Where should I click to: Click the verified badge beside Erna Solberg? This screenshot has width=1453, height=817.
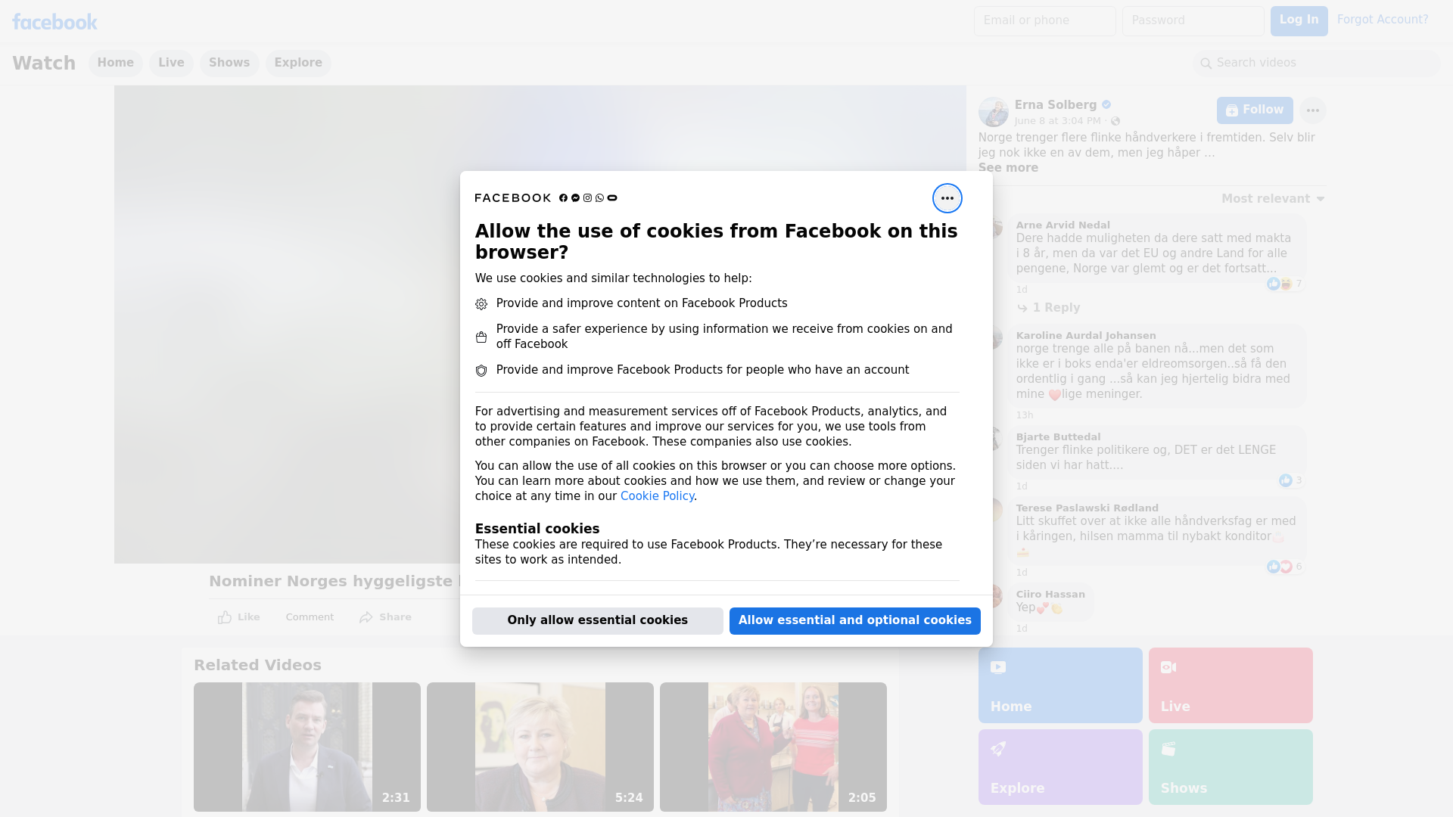(x=1106, y=104)
